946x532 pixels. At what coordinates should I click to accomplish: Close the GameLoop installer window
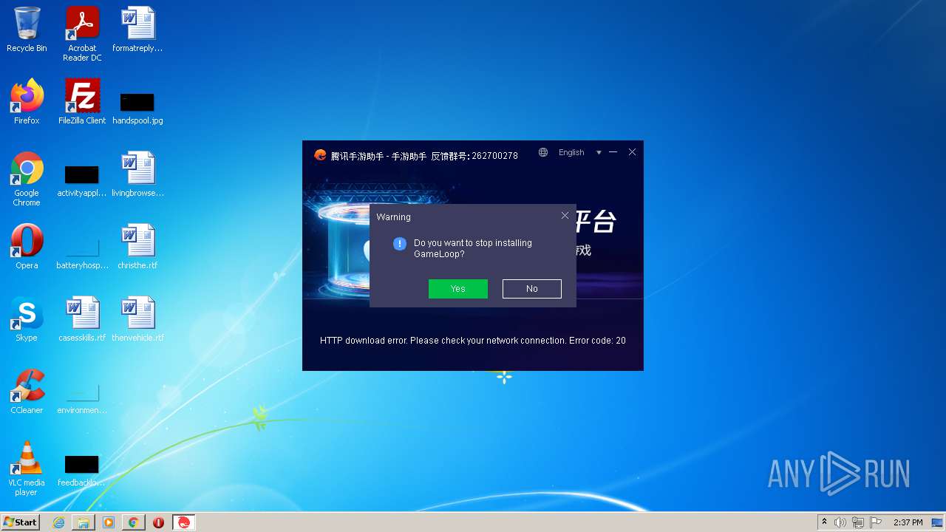pyautogui.click(x=632, y=152)
